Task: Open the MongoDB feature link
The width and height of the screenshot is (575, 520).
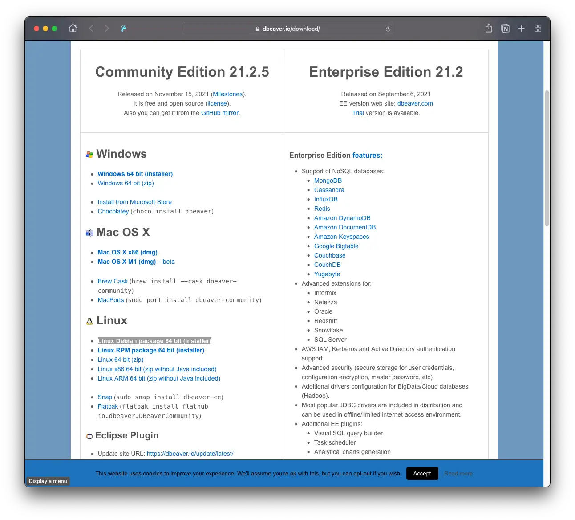Action: (x=328, y=180)
